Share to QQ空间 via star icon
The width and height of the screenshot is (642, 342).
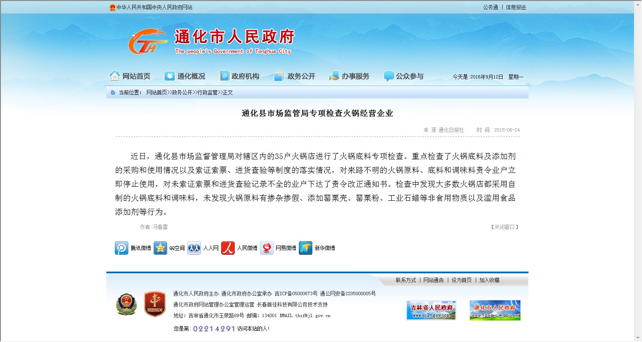click(x=160, y=248)
